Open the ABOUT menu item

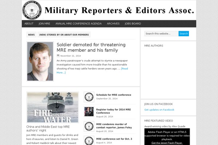pos(29,24)
